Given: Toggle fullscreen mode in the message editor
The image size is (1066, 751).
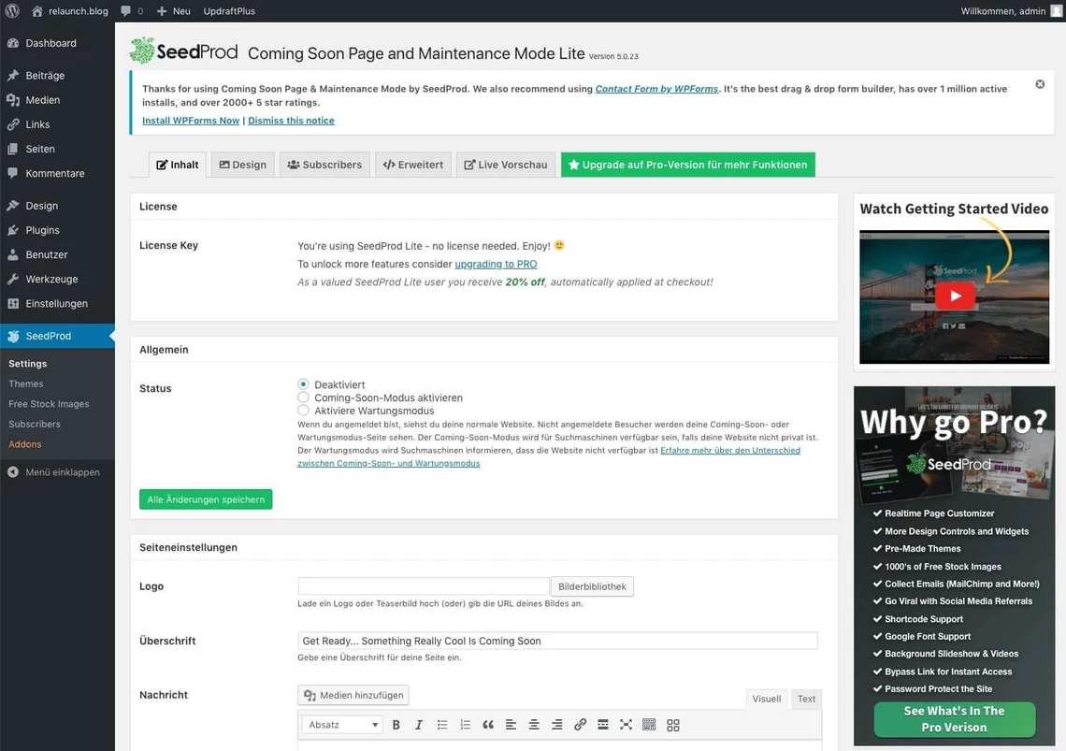Looking at the screenshot, I should tap(626, 724).
